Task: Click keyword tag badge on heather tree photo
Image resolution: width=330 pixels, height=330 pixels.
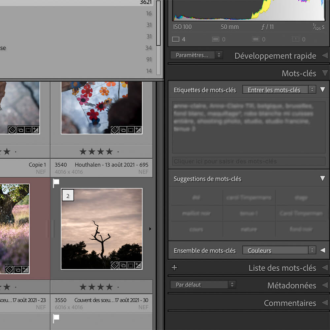Action: coord(9,270)
